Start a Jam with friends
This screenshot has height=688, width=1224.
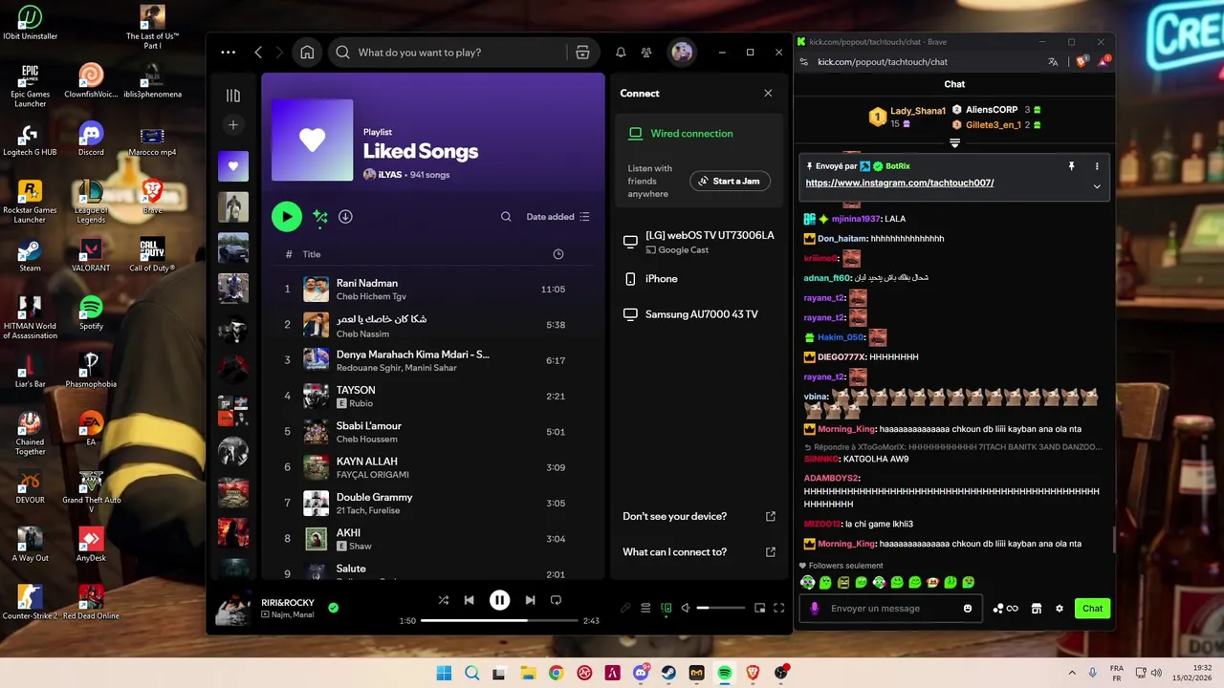730,181
